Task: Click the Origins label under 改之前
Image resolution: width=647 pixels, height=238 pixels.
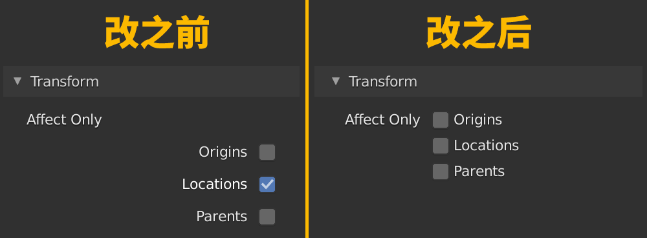Action: coord(223,152)
